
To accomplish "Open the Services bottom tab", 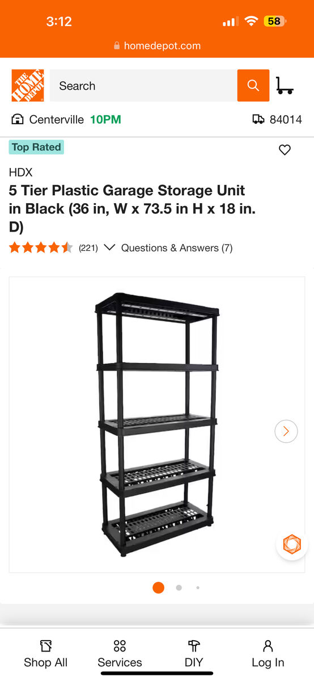I will tap(120, 654).
